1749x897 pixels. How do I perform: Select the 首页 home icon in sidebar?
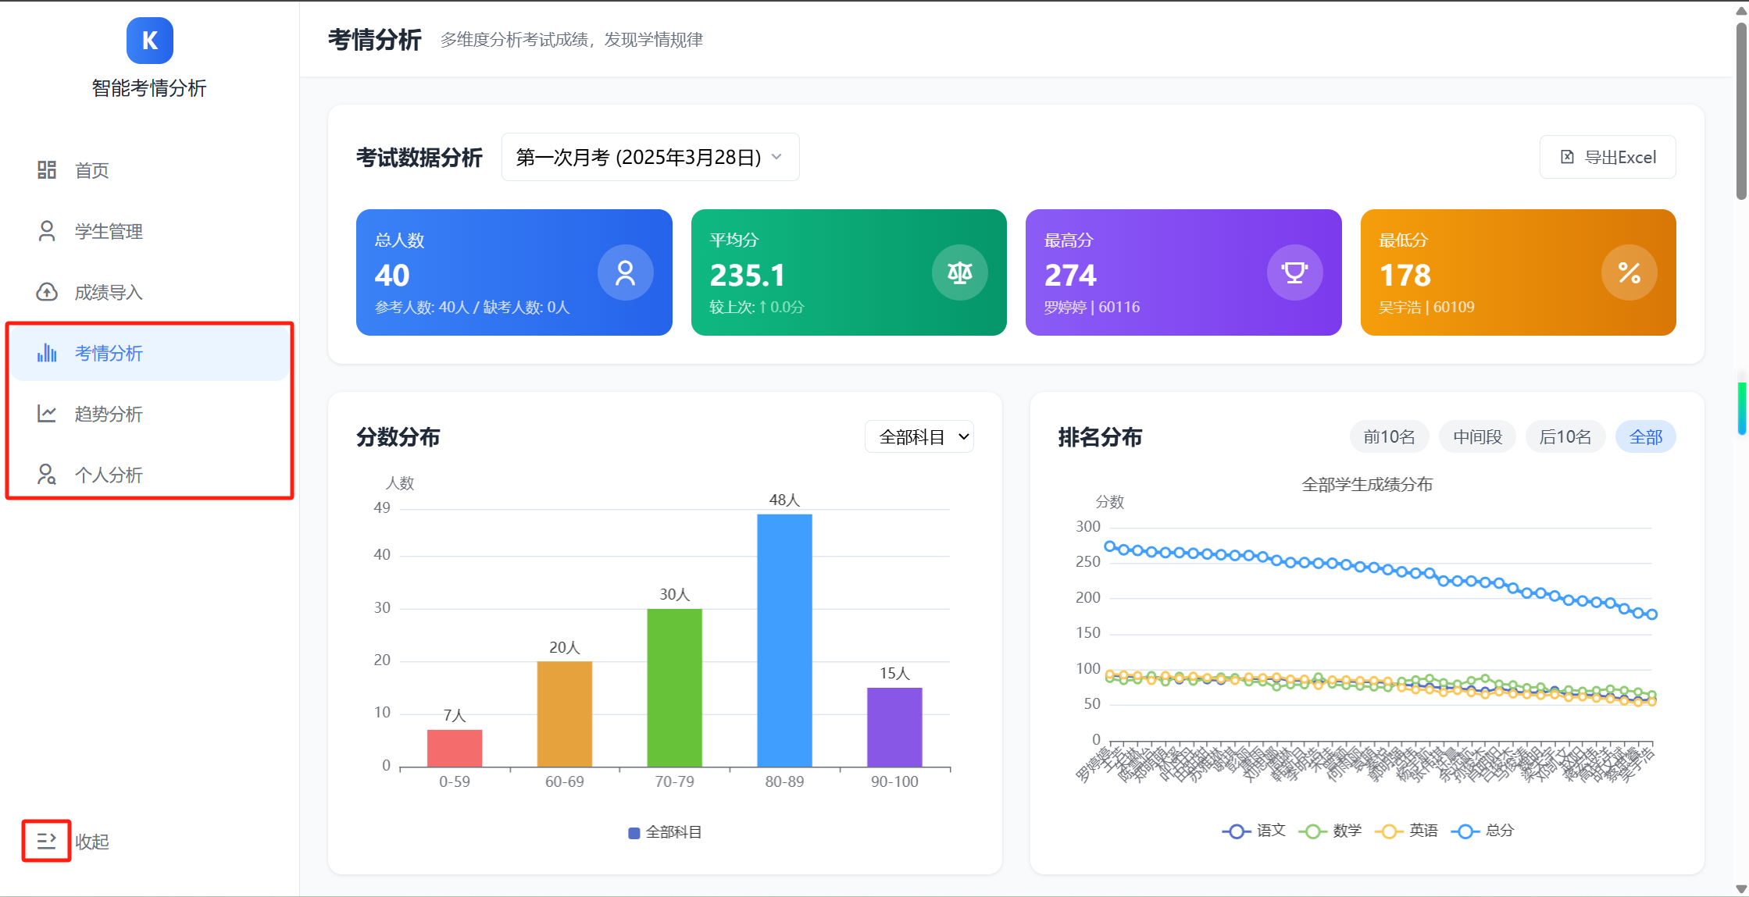point(47,170)
